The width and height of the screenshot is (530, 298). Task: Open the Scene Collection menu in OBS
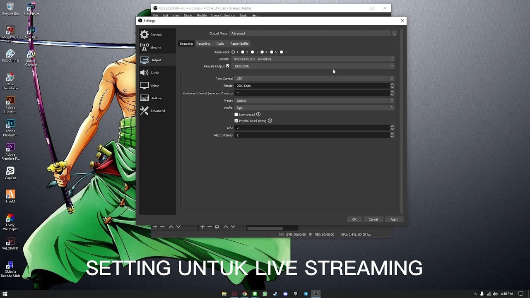(x=223, y=15)
